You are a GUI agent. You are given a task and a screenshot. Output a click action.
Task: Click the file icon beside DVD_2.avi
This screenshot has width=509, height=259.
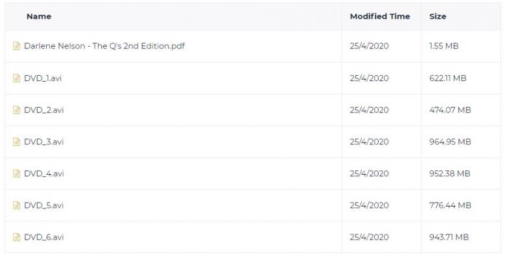16,110
